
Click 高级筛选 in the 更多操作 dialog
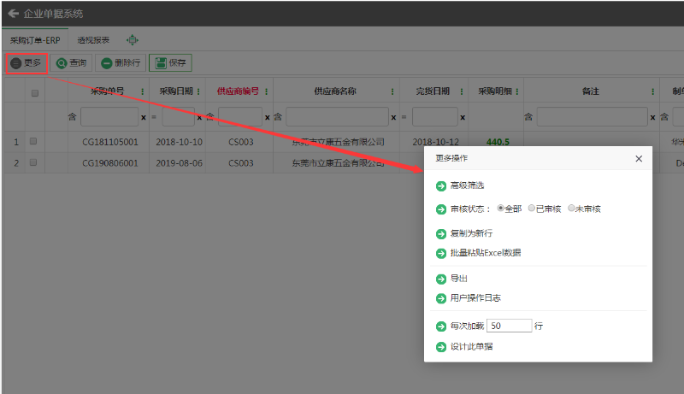(x=467, y=185)
